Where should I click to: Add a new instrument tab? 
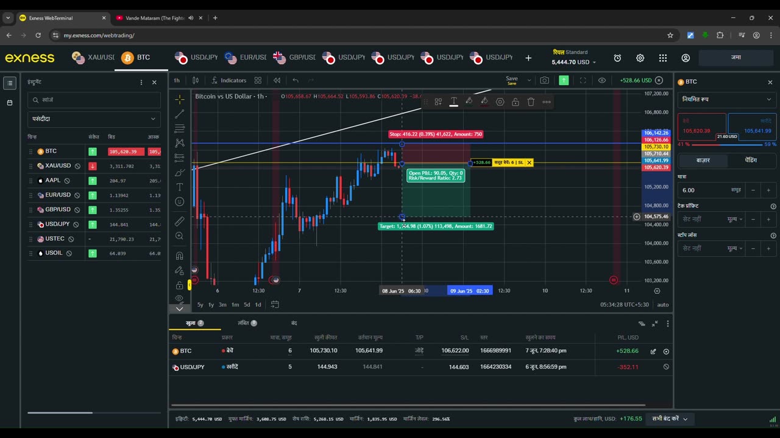coord(528,58)
